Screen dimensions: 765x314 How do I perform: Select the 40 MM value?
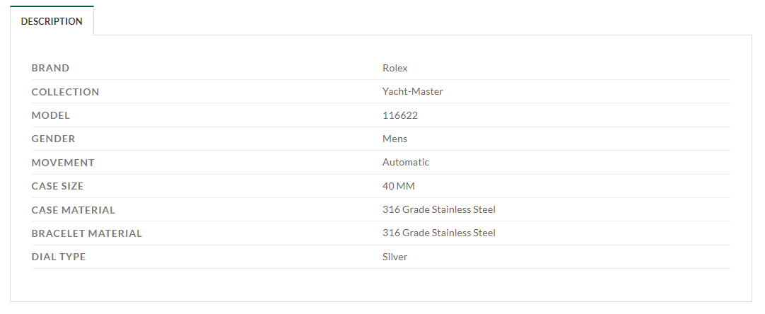coord(399,186)
